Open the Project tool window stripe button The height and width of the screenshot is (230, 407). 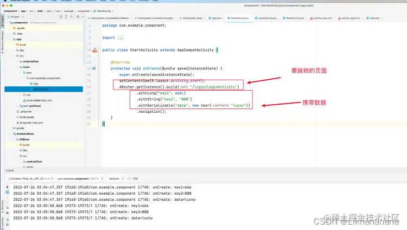2,20
